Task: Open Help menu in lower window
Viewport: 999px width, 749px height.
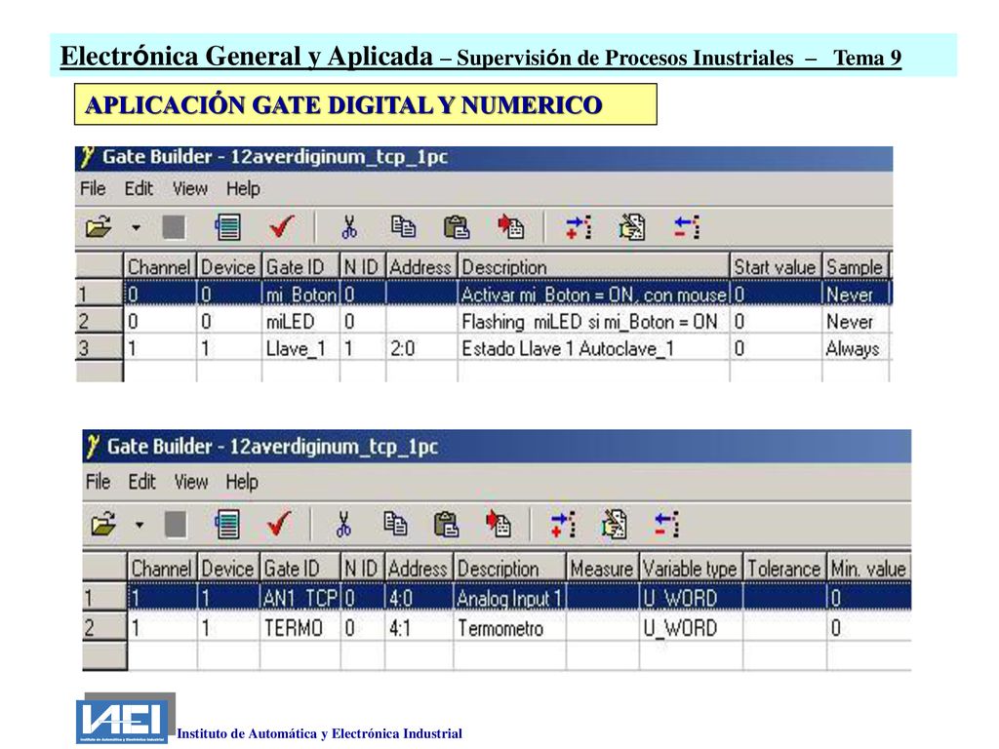Action: (242, 482)
